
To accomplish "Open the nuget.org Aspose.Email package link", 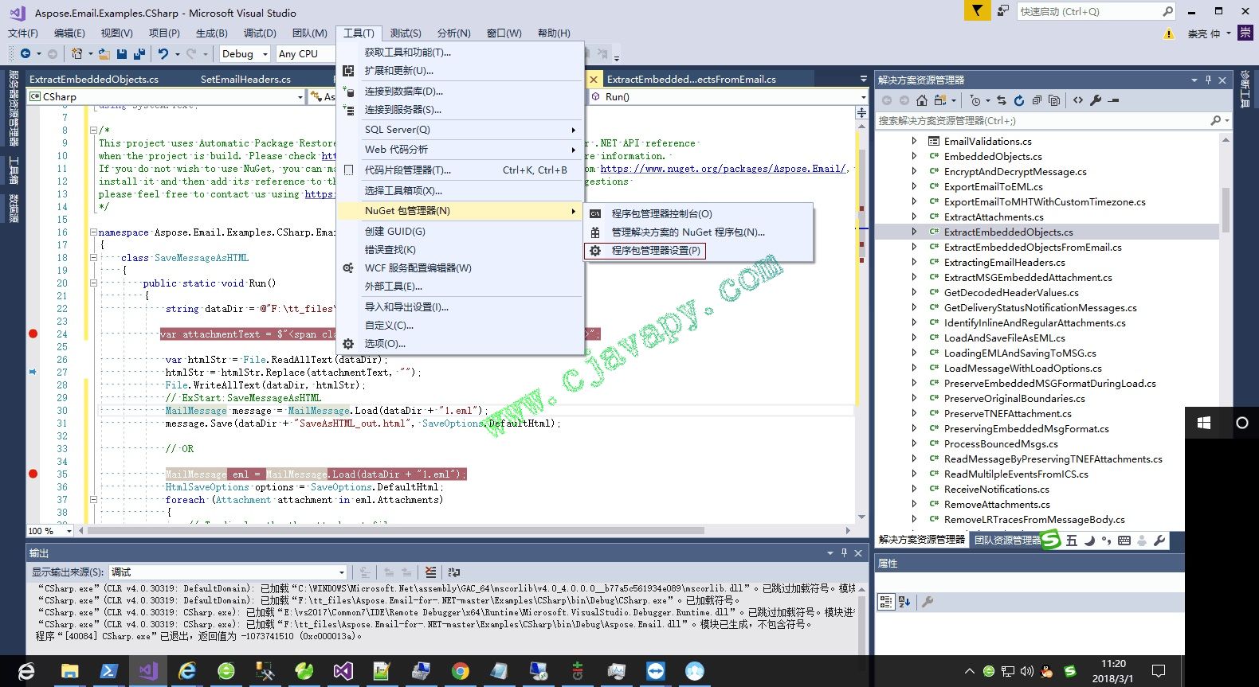I will pos(723,169).
